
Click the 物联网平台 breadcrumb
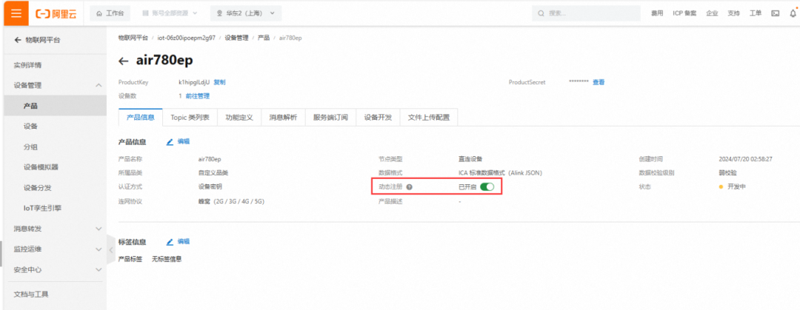(133, 38)
